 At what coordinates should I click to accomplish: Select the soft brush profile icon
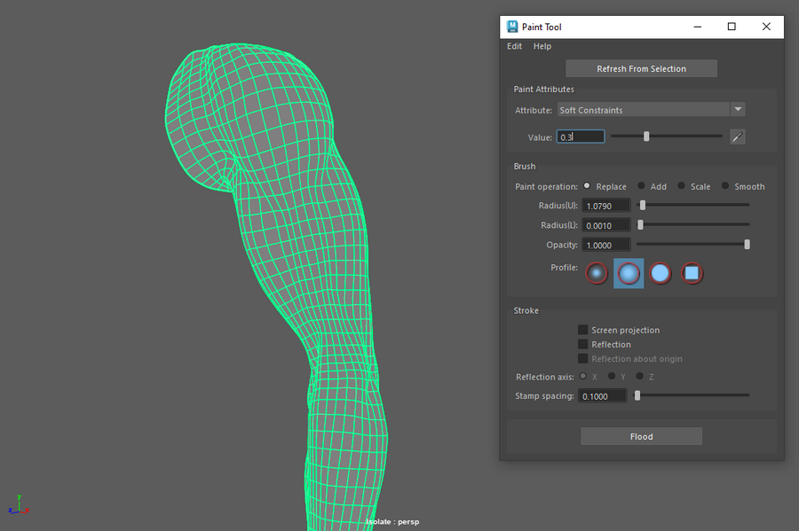[x=629, y=274]
